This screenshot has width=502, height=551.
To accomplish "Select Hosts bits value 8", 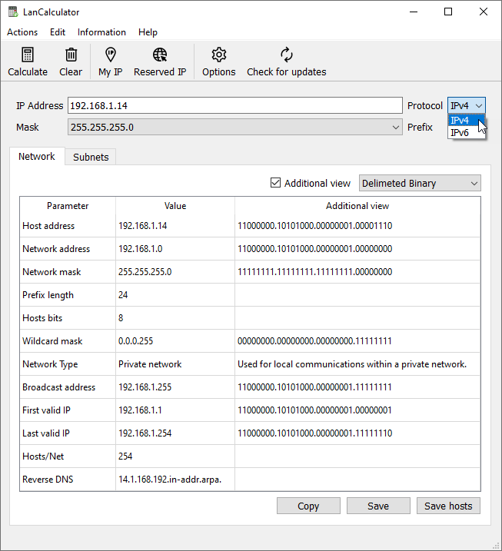I will 175,318.
